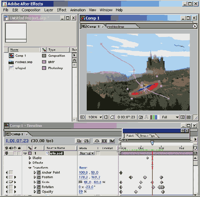Screen dimensions: 200x197
Task: Click the Composition label color swatch
Action: pyautogui.click(x=44, y=56)
